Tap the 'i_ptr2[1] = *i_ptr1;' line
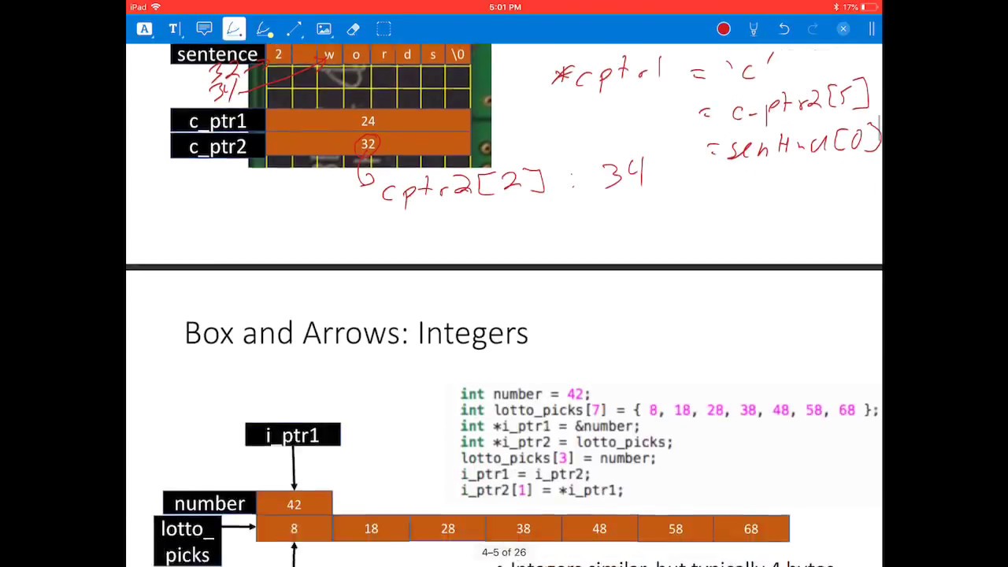Viewport: 1008px width, 567px height. [x=542, y=490]
